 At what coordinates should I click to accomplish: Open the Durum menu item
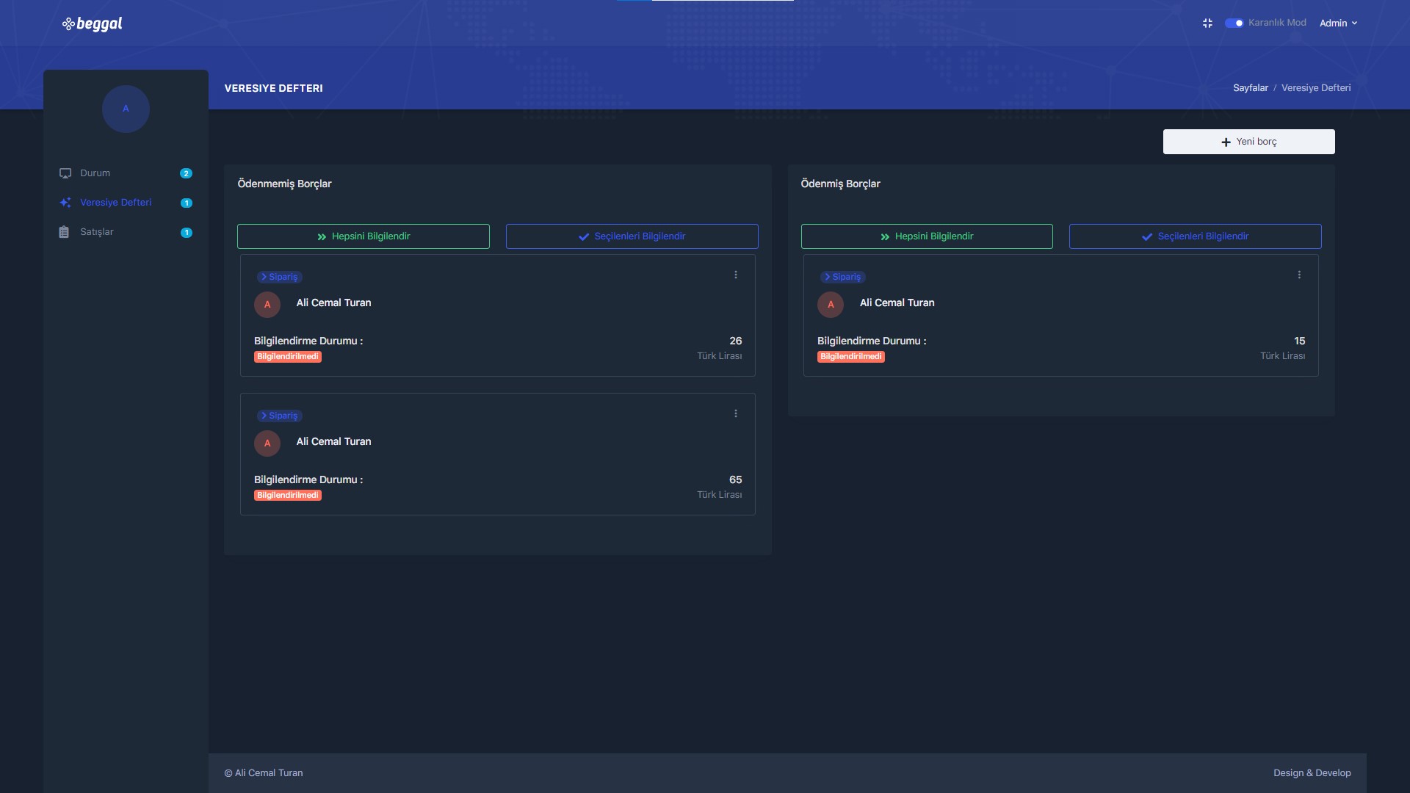click(x=126, y=173)
